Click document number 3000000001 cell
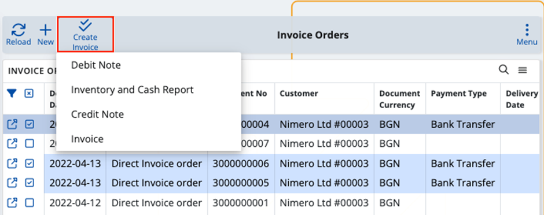This screenshot has width=544, height=215. [241, 202]
